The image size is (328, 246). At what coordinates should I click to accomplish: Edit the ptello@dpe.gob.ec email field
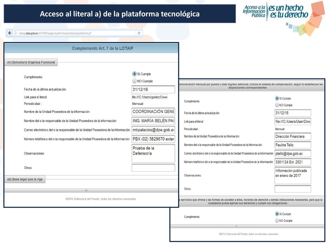[x=293, y=153]
